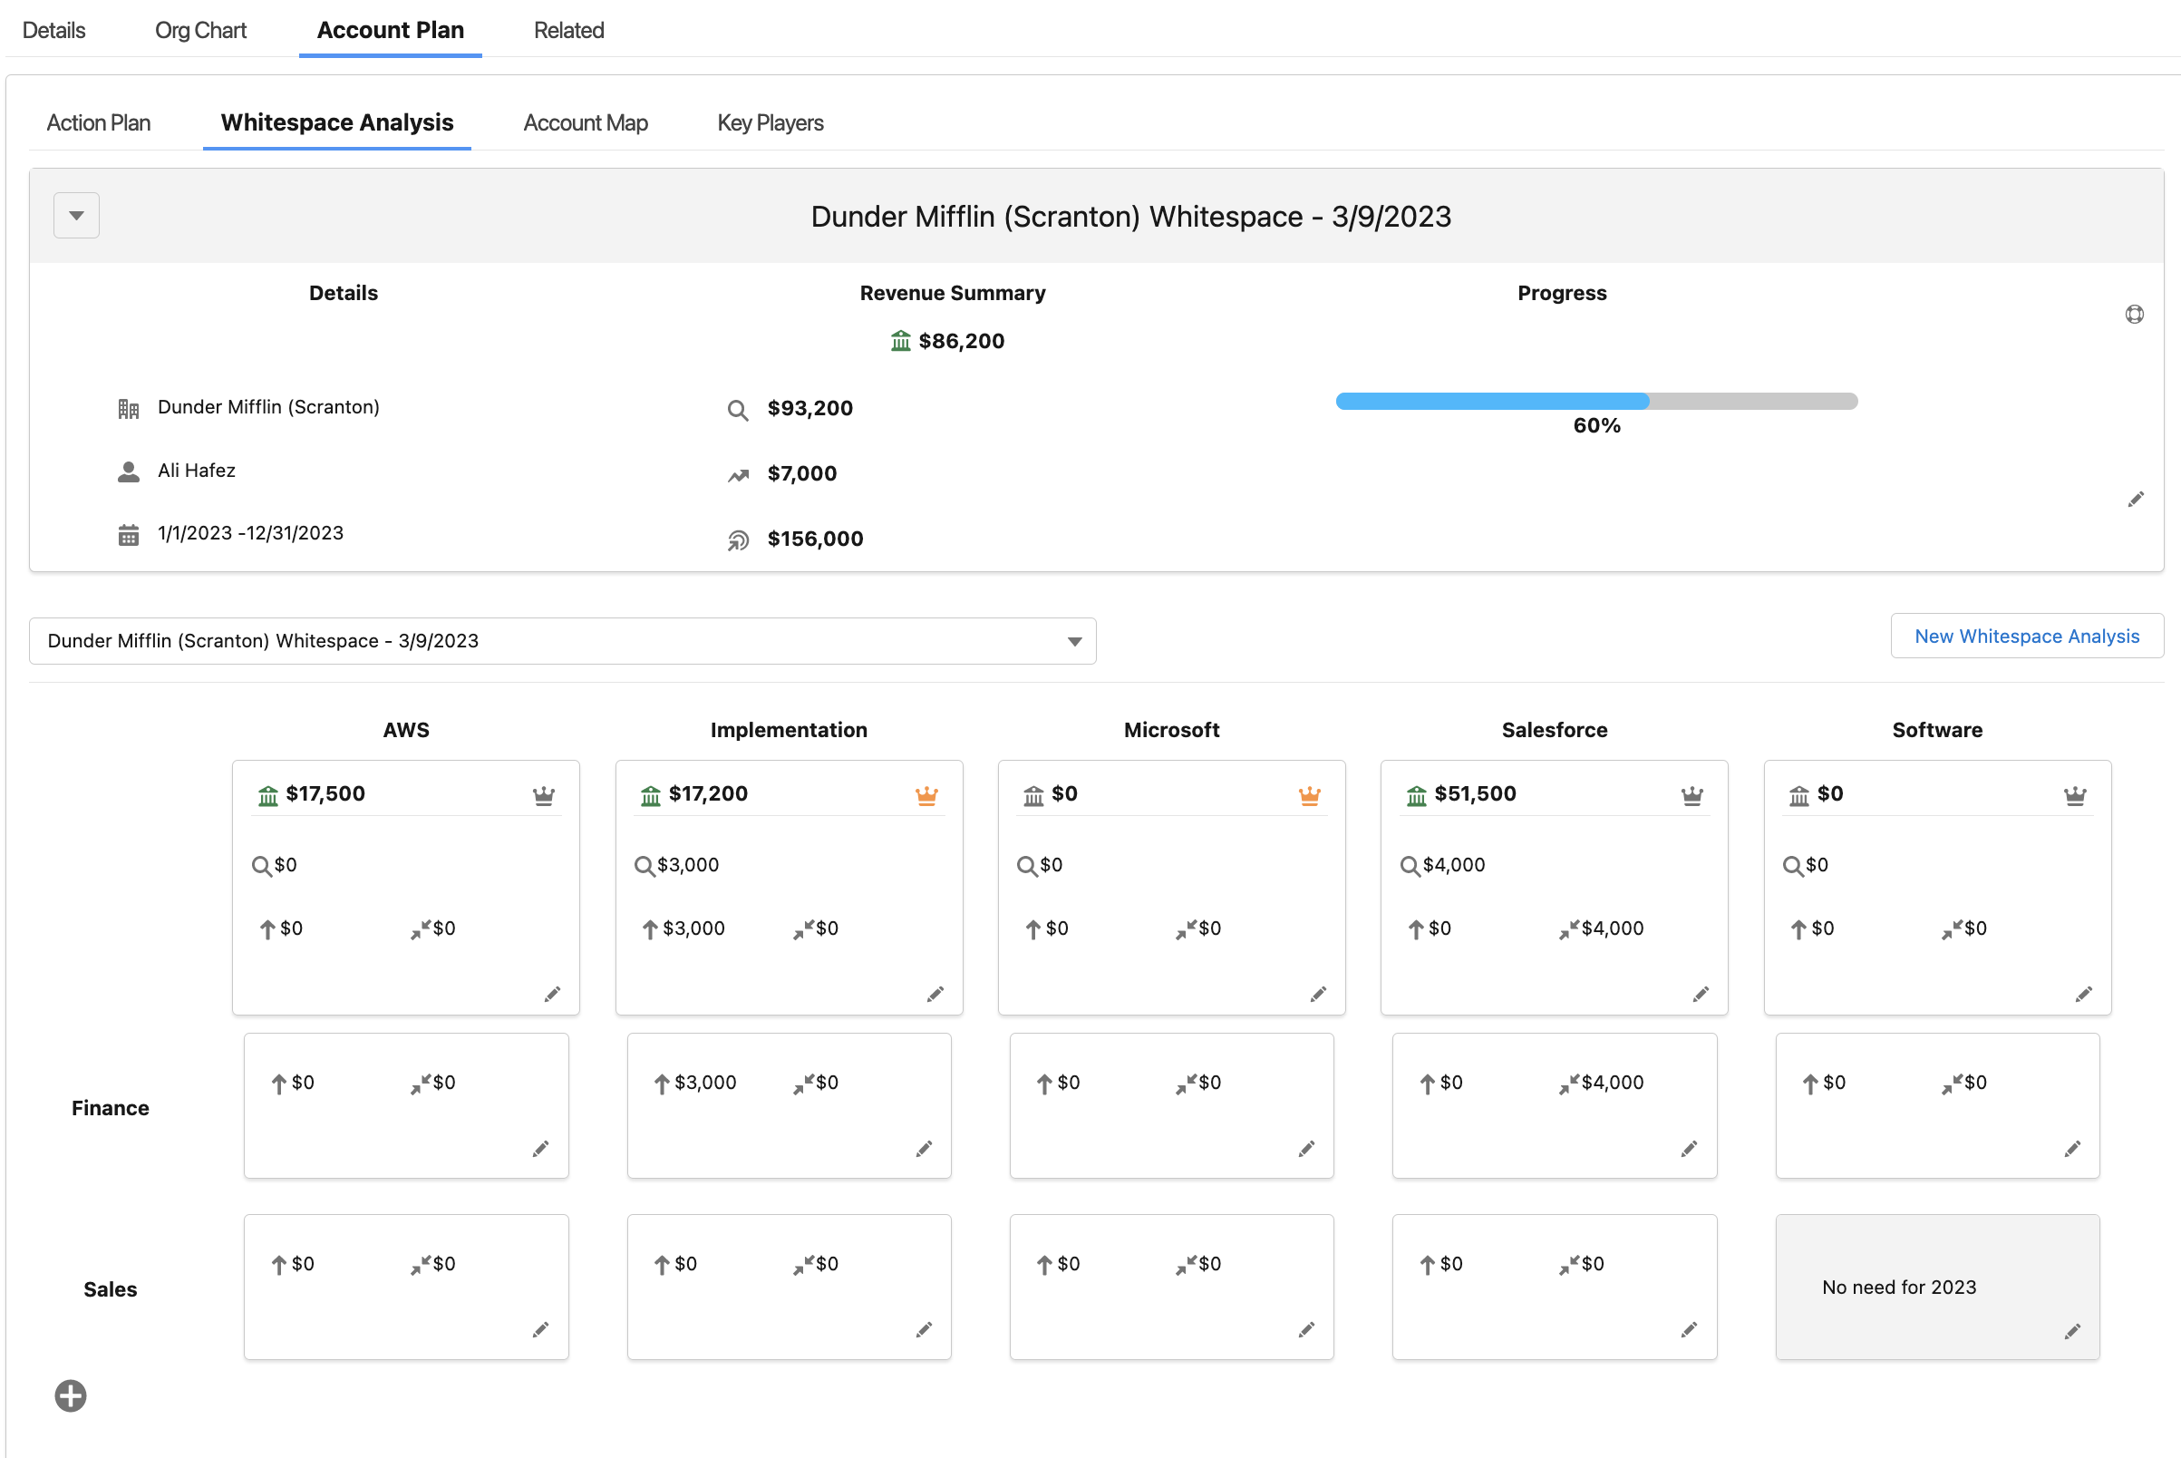Screen dimensions: 2181x1458
Task: Edit the Sales Salesforce cell
Action: click(1689, 1329)
